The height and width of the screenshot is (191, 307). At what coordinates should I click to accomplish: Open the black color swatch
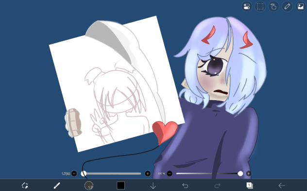pos(120,185)
